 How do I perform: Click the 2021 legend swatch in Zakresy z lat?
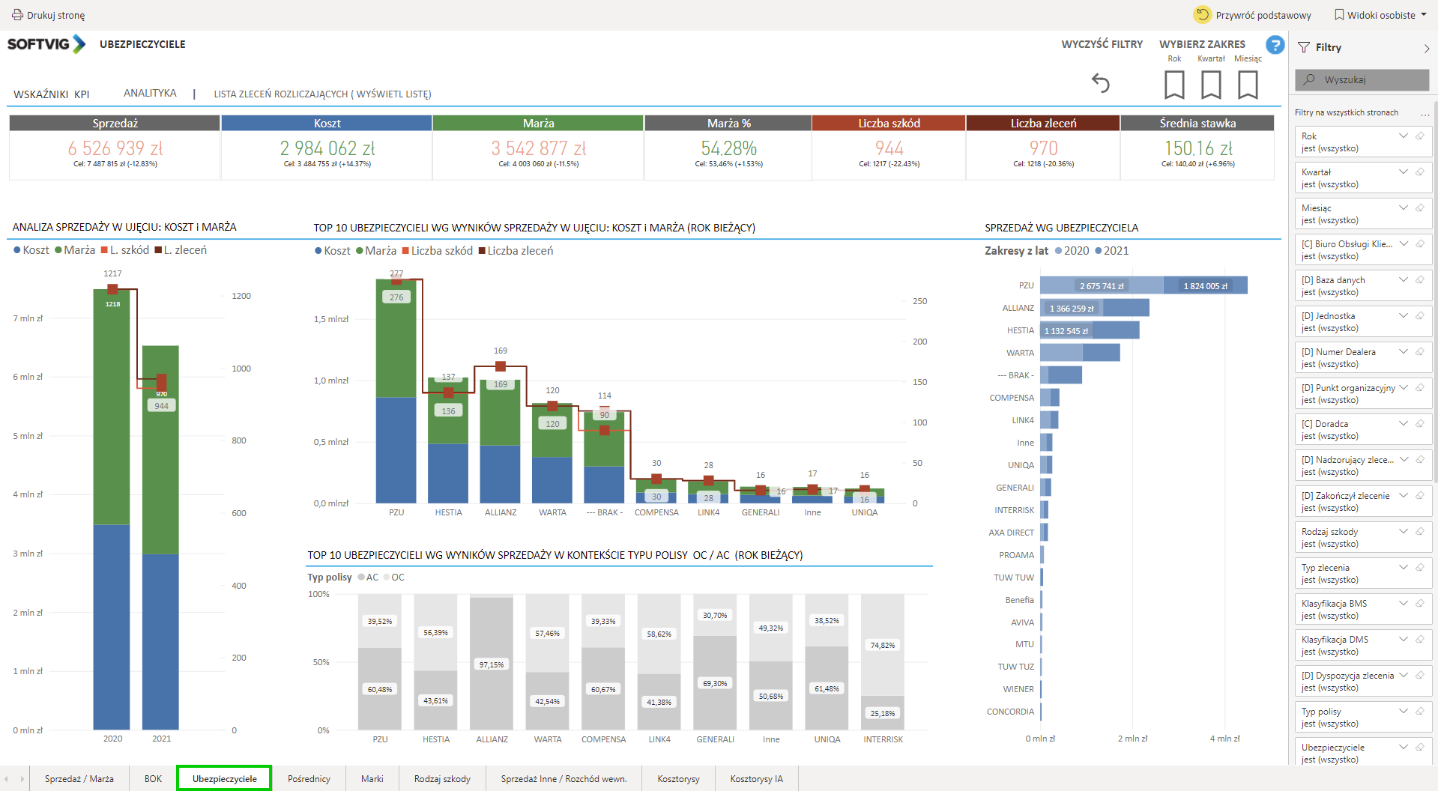pyautogui.click(x=1099, y=251)
